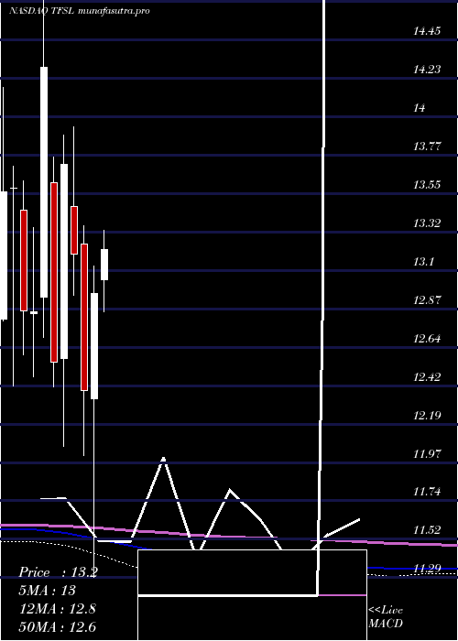
Task: Click the red candlestick ending near 12.42
Action: [84, 317]
